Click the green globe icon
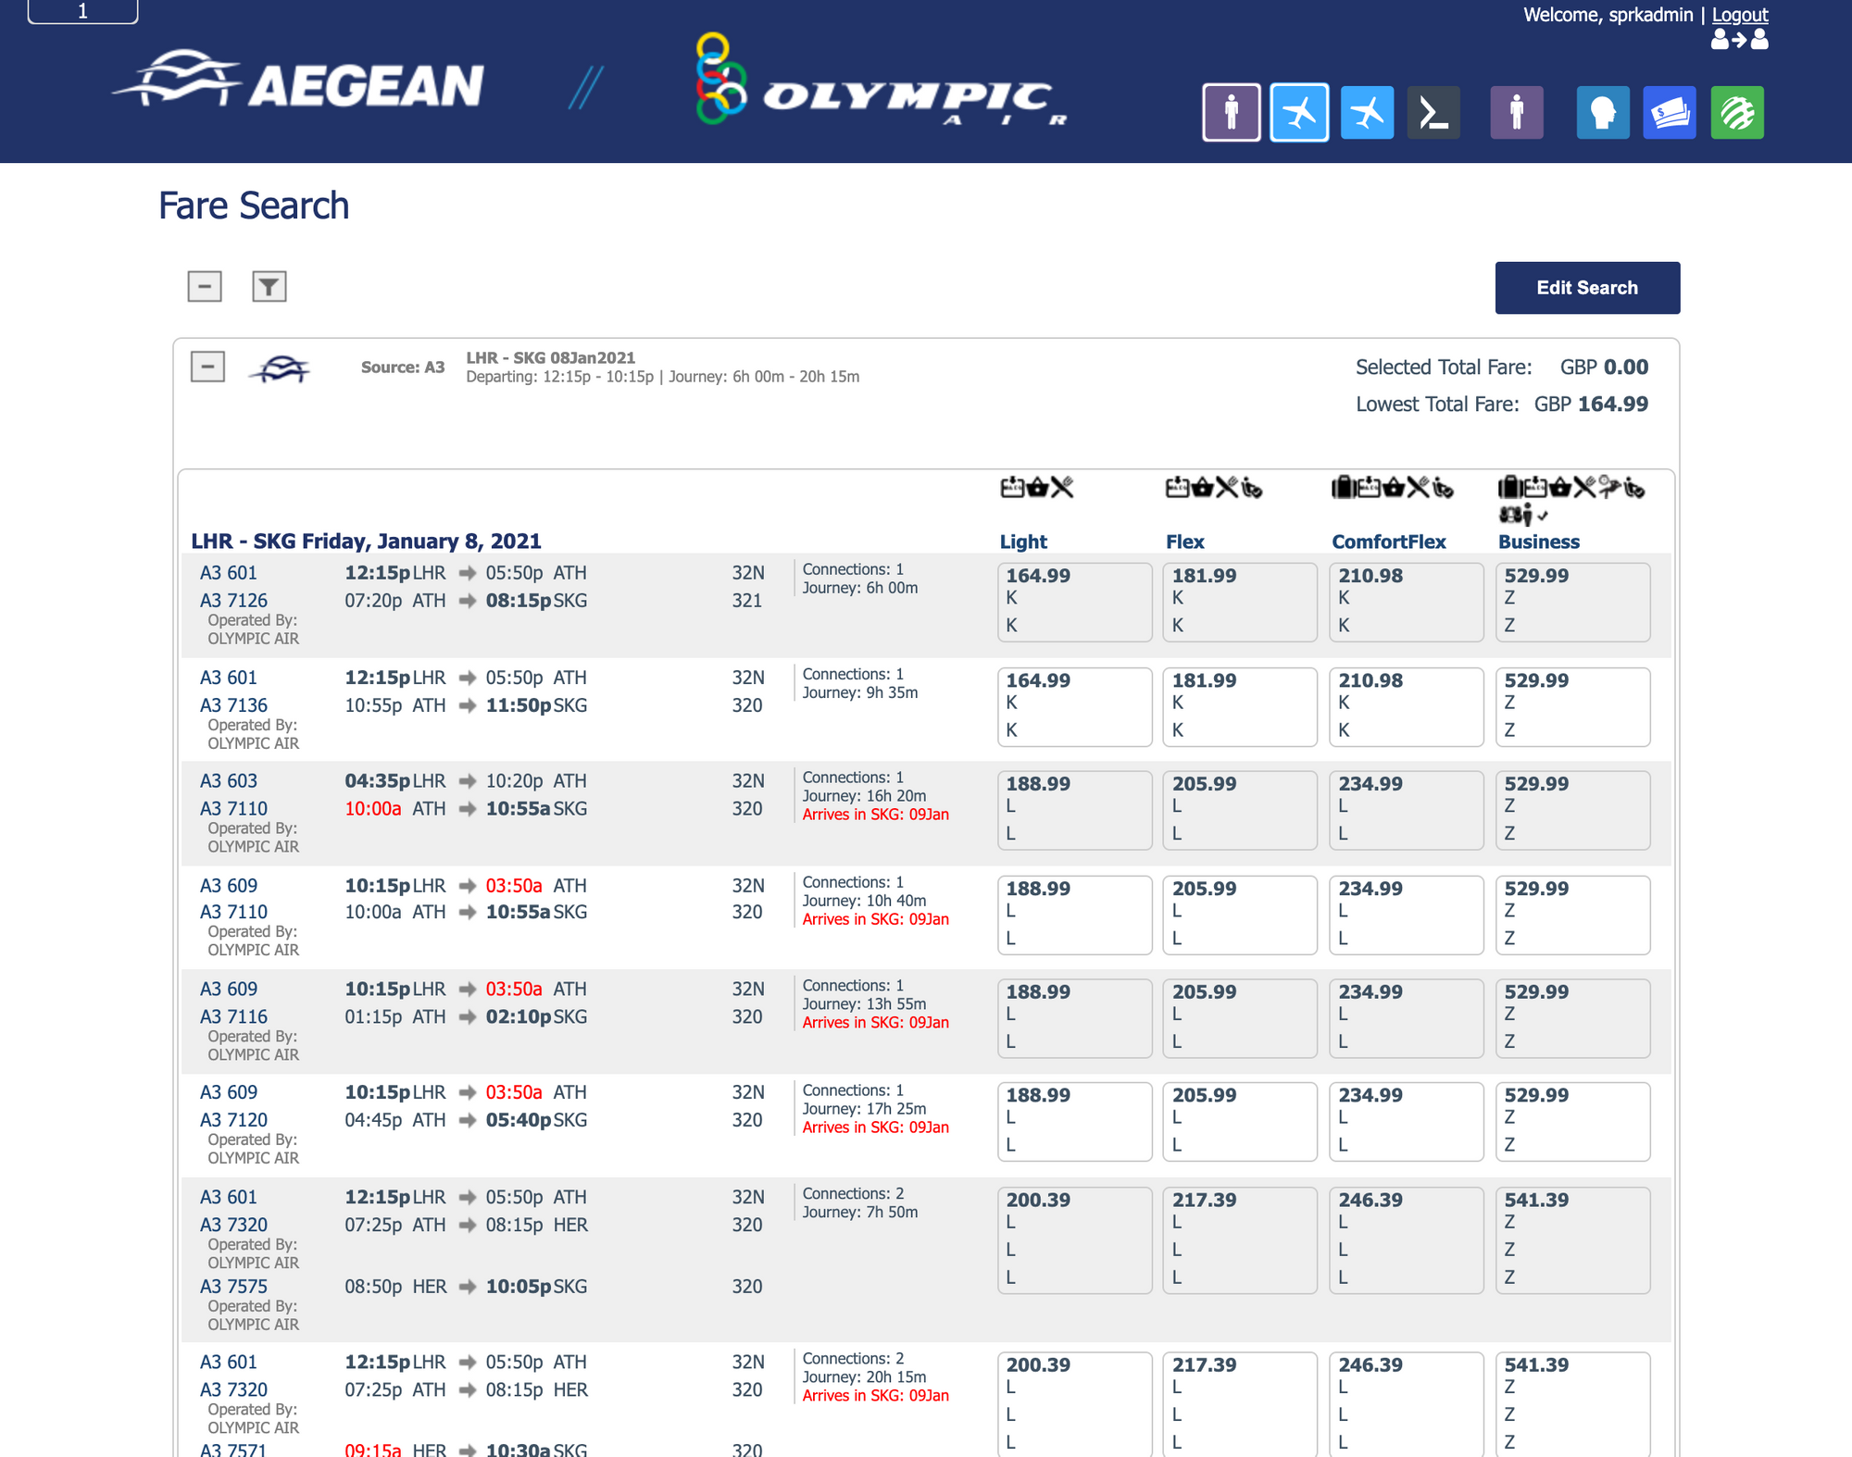Screen dimensions: 1852x1457 click(1736, 113)
